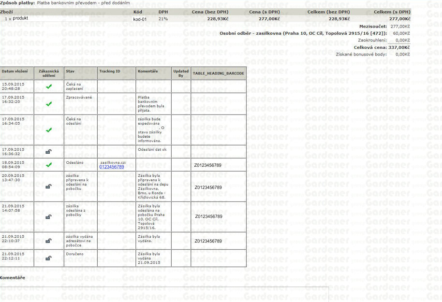Viewport: 442px width, 302px height.
Task: Click the padlock icon in the Doručeno row
Action: point(48,258)
